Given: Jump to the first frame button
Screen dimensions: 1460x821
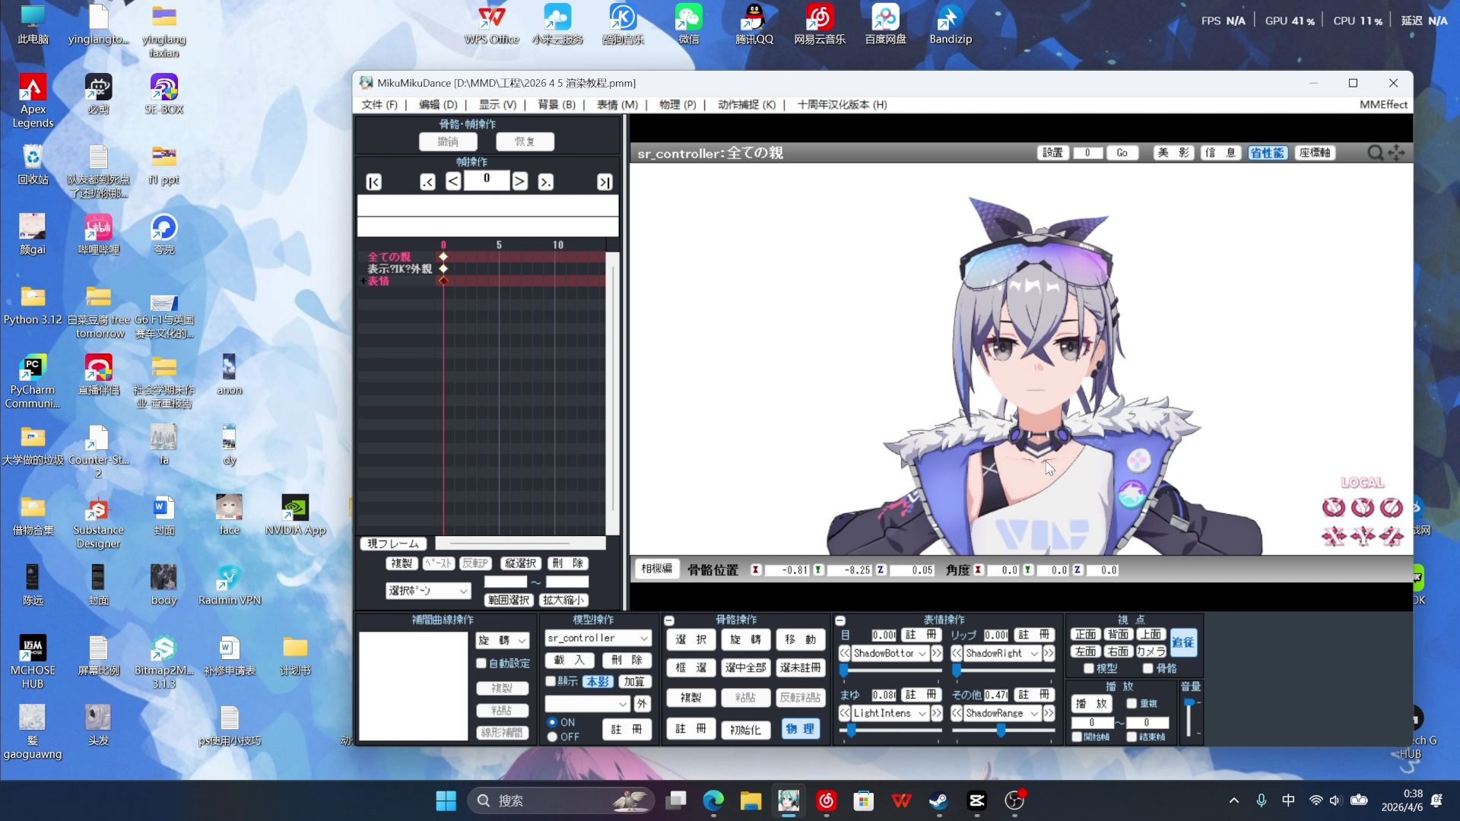Looking at the screenshot, I should point(373,182).
